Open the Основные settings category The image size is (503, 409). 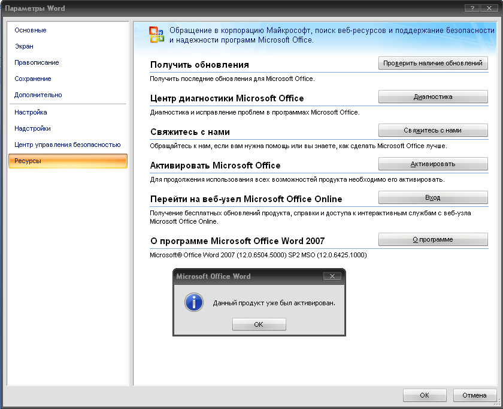(31, 30)
